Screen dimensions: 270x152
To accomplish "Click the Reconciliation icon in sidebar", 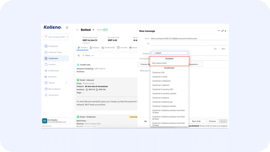I will (x=46, y=89).
